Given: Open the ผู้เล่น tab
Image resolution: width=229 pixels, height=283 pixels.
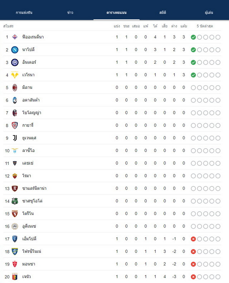Looking at the screenshot, I should pos(209,13).
